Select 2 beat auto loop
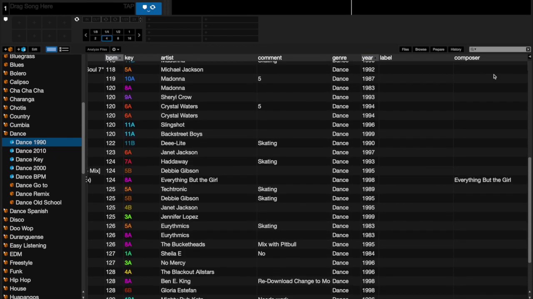The width and height of the screenshot is (533, 299). [x=95, y=38]
